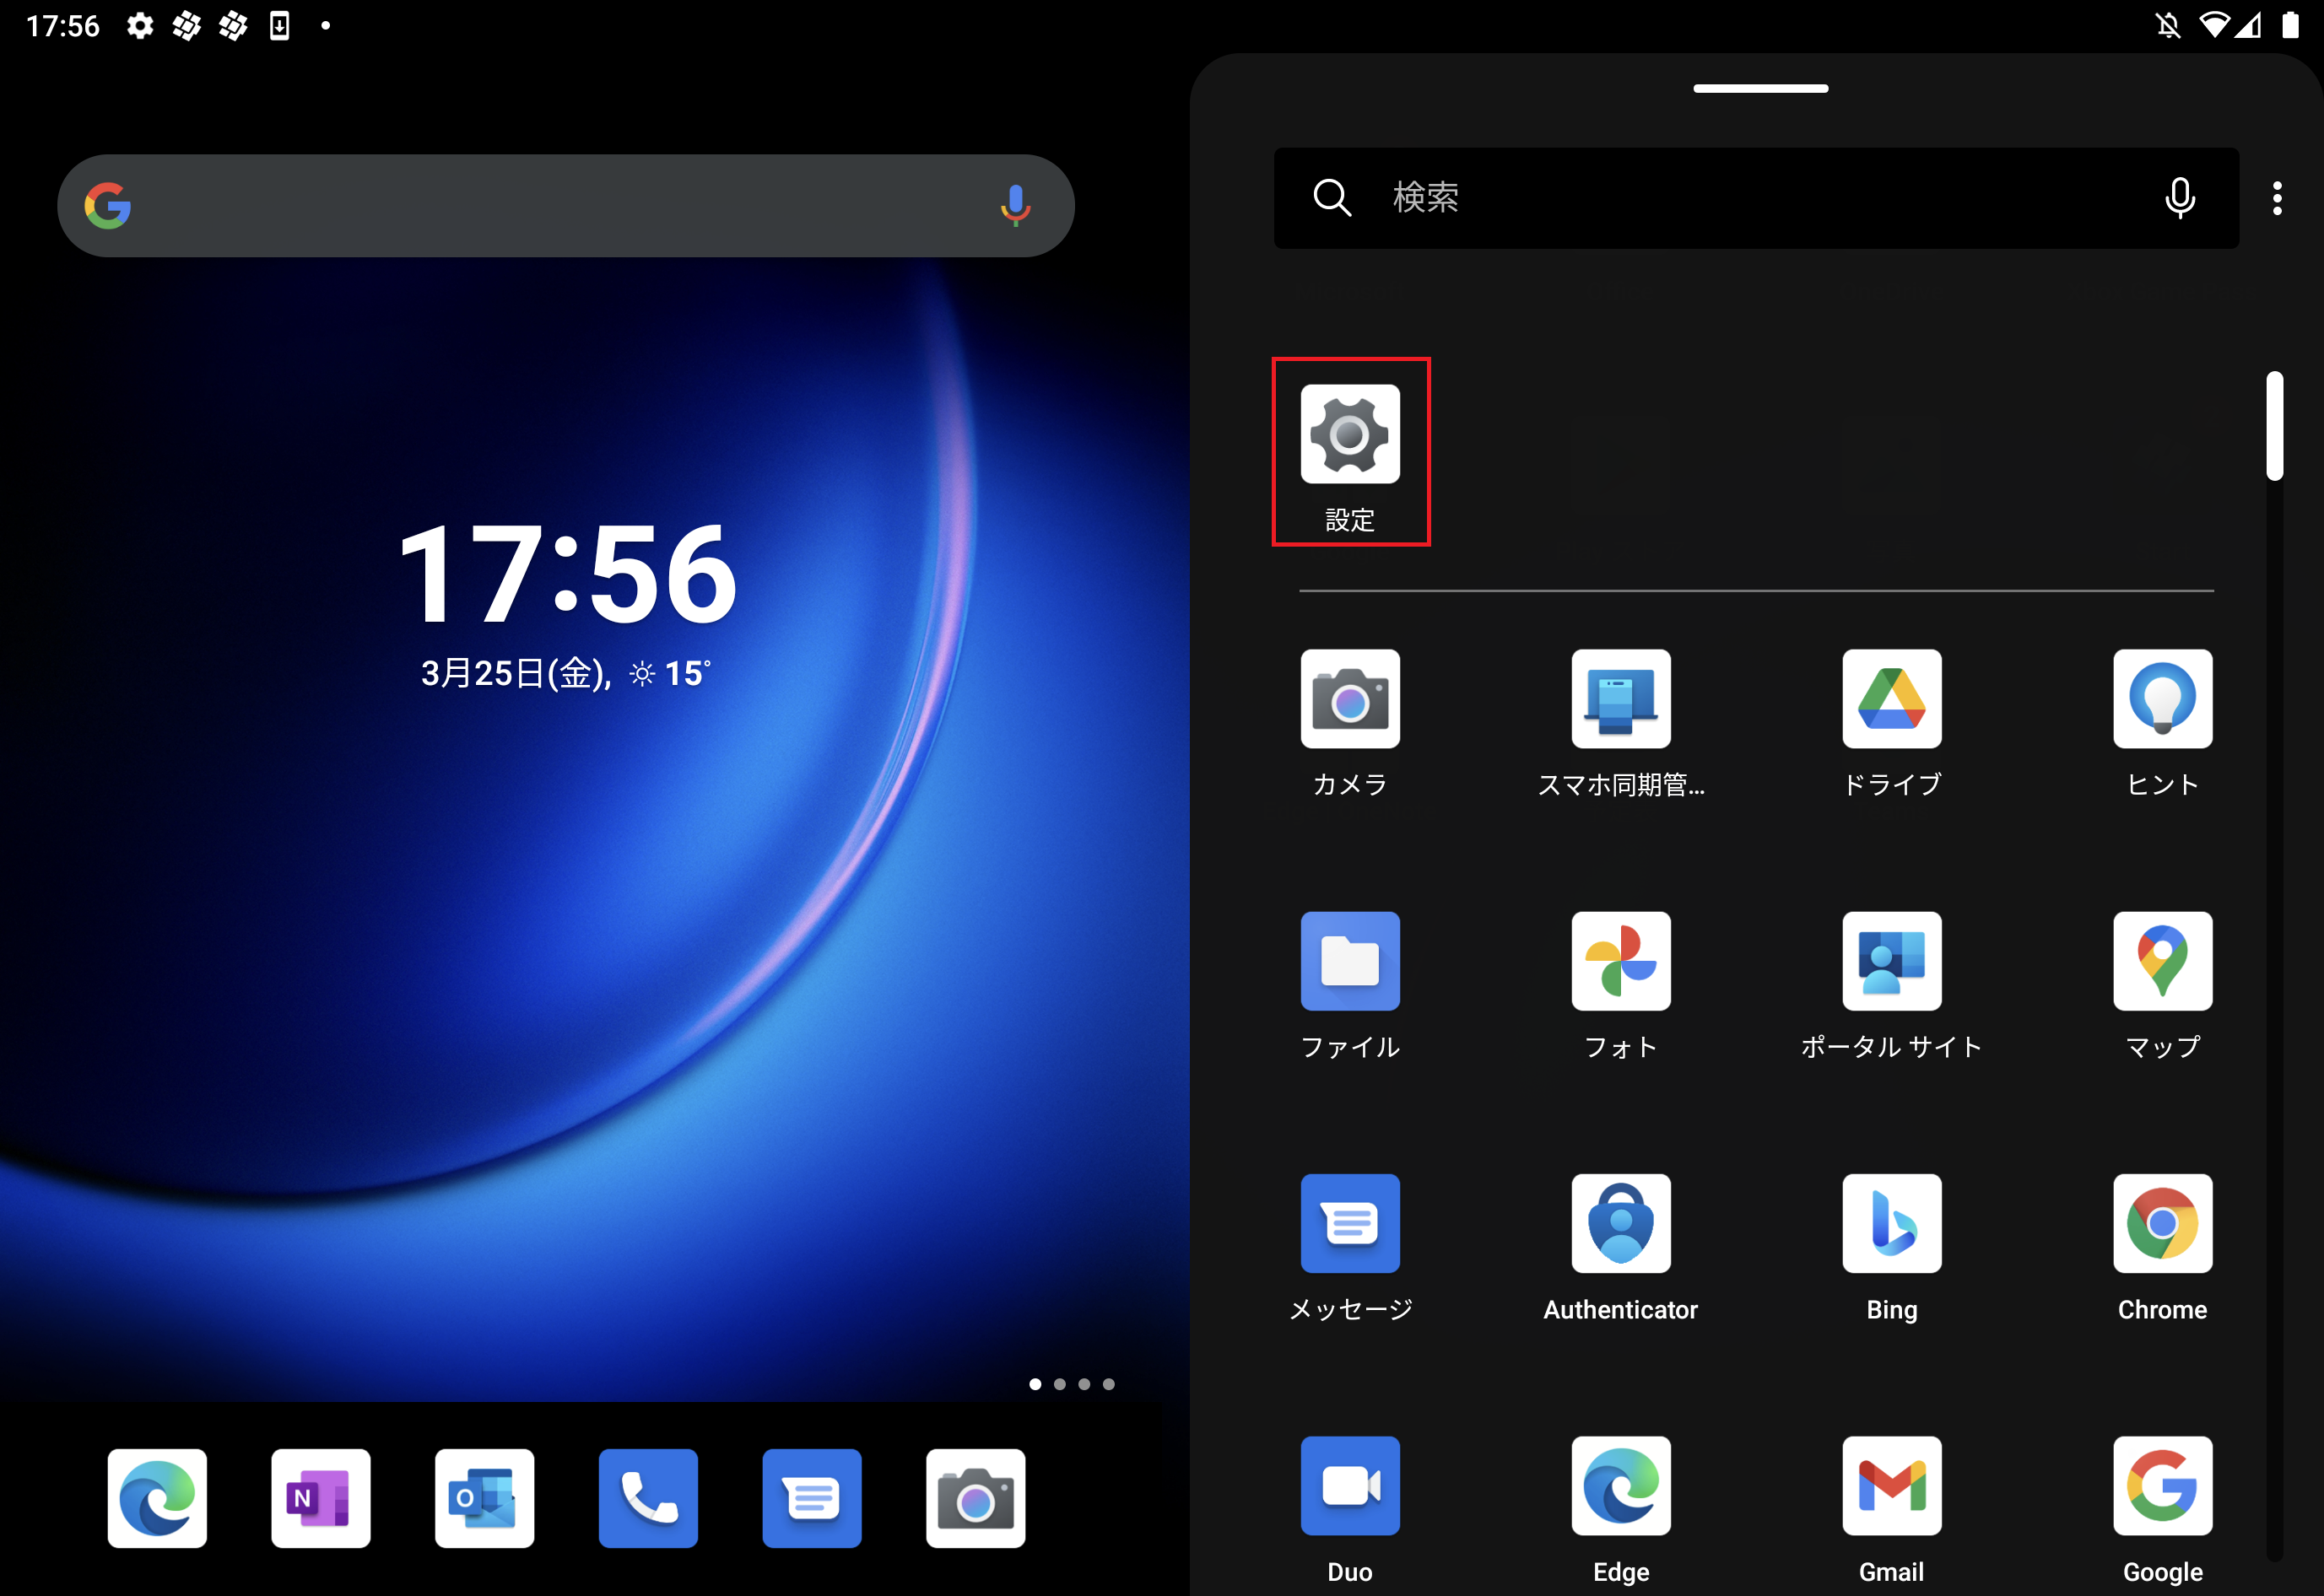
Task: Focus the 検索 app search field
Action: point(1756,198)
